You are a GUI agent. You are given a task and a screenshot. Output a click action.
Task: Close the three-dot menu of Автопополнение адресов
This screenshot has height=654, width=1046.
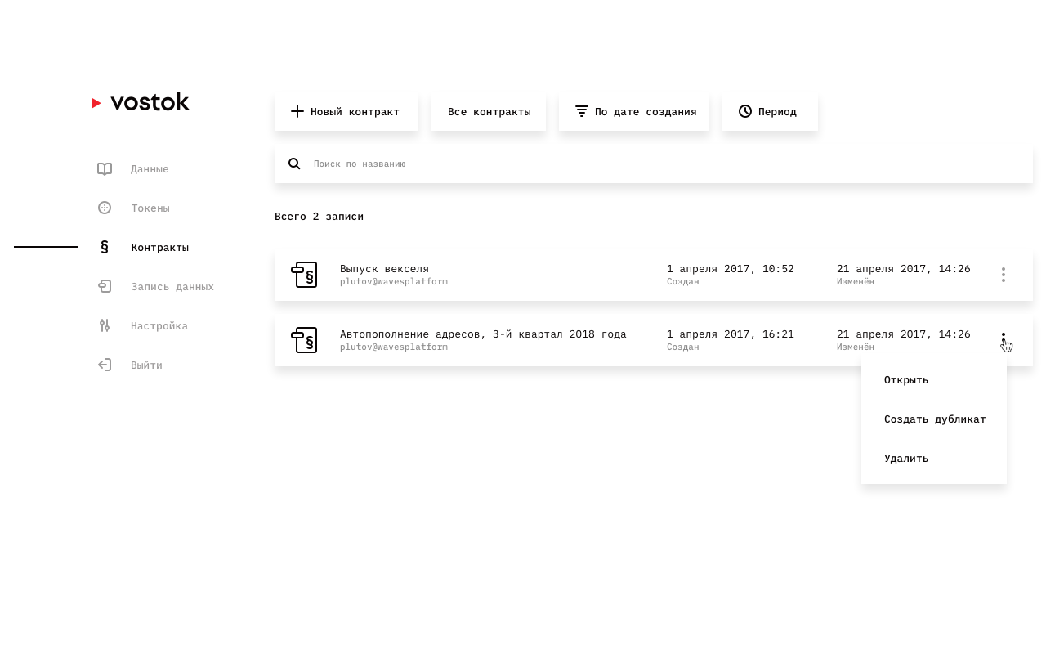click(x=1004, y=338)
